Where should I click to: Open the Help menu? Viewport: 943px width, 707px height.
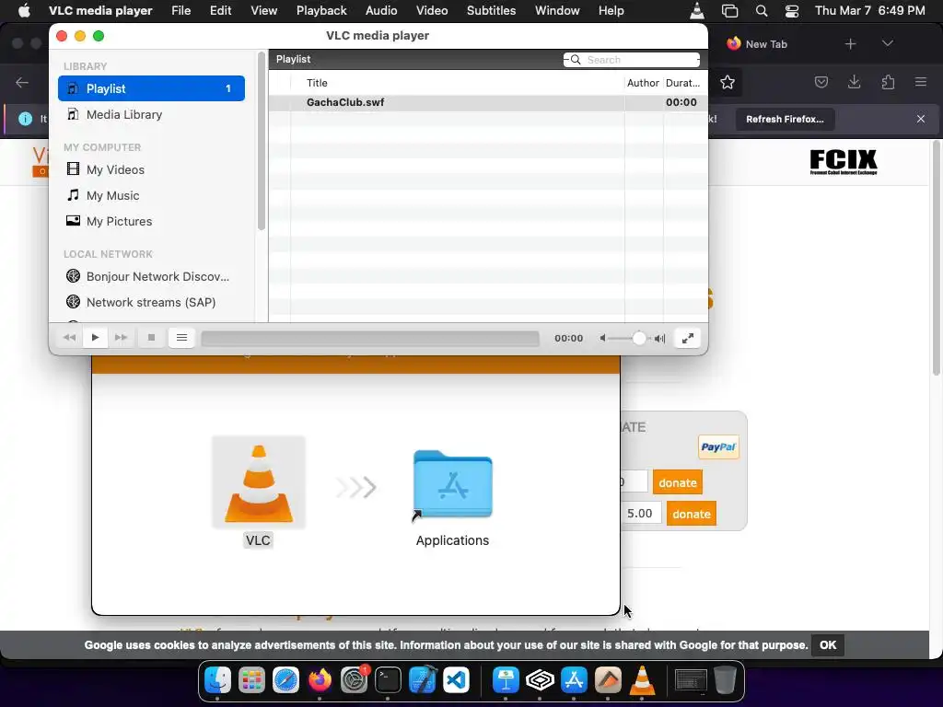coord(611,10)
